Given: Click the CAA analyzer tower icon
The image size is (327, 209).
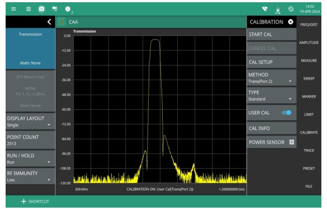Looking at the screenshot, I should tap(62, 22).
